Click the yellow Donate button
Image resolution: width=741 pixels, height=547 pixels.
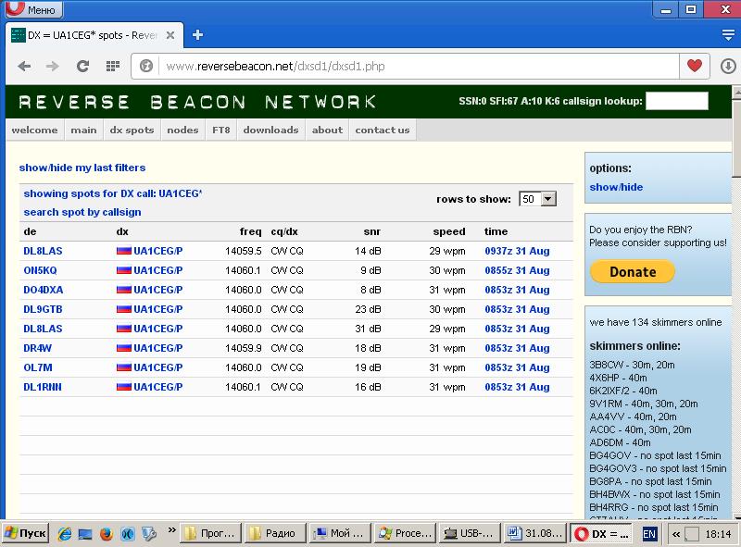(x=633, y=271)
